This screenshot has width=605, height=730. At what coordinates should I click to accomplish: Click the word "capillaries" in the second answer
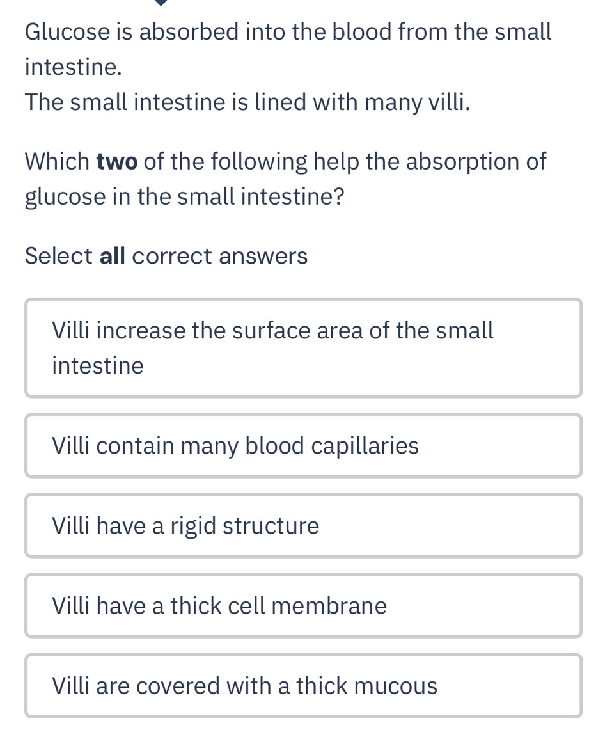click(x=365, y=446)
